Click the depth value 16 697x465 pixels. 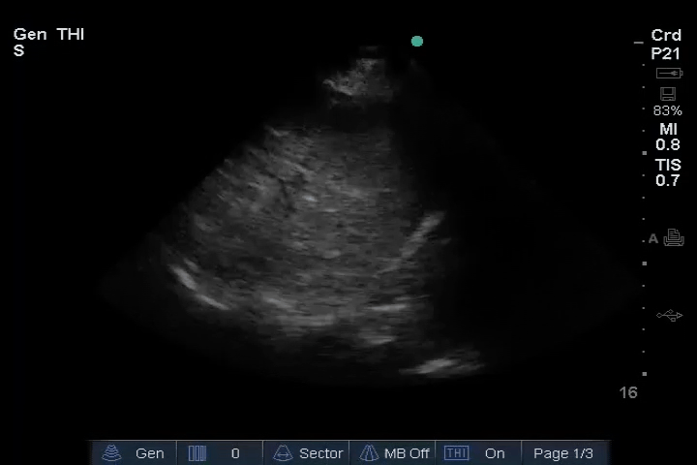(x=628, y=392)
